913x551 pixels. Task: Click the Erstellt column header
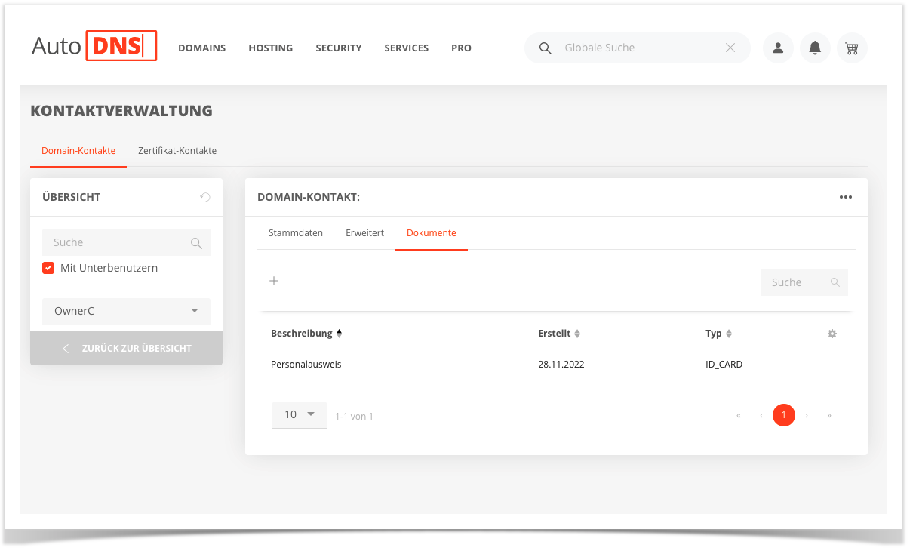click(x=555, y=334)
